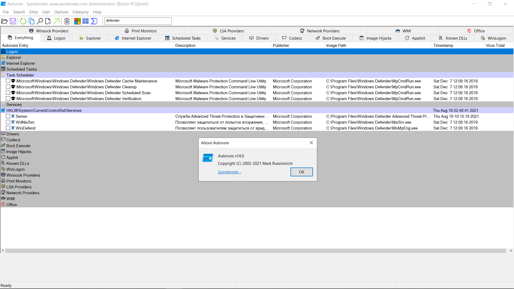Click the green Jump to Entry arrow icon
The image size is (514, 289).
[x=56, y=21]
